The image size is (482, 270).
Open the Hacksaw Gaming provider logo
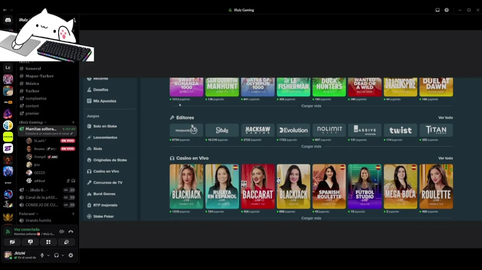tap(258, 130)
